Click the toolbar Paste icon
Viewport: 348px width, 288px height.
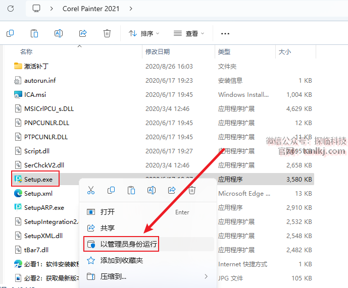(34, 33)
